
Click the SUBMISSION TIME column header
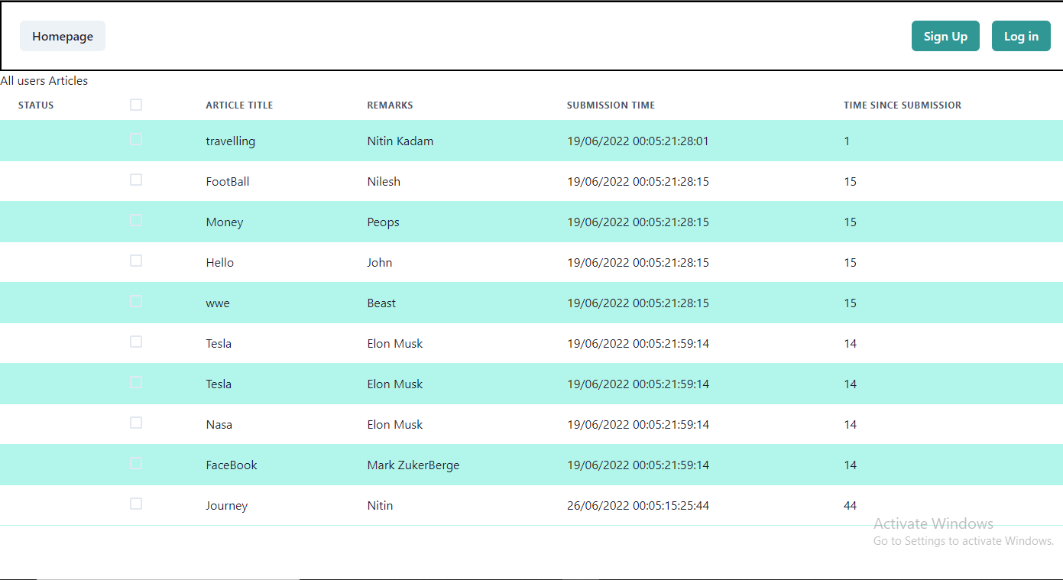click(x=611, y=105)
